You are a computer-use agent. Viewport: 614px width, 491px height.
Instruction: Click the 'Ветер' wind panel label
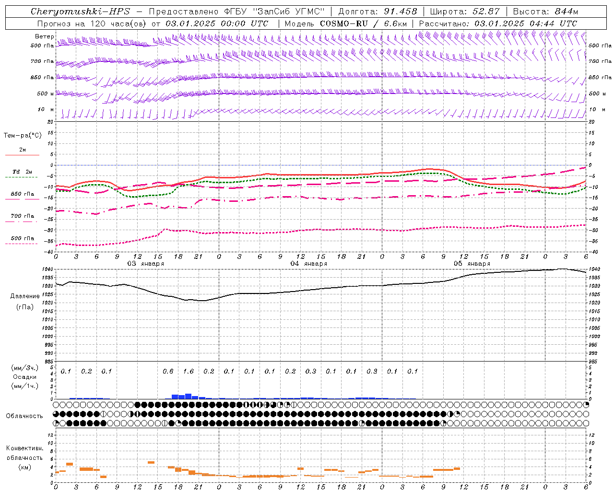pos(44,36)
